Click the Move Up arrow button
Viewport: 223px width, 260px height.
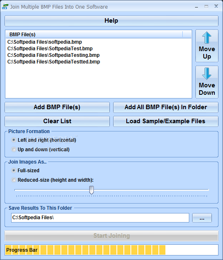(x=207, y=46)
